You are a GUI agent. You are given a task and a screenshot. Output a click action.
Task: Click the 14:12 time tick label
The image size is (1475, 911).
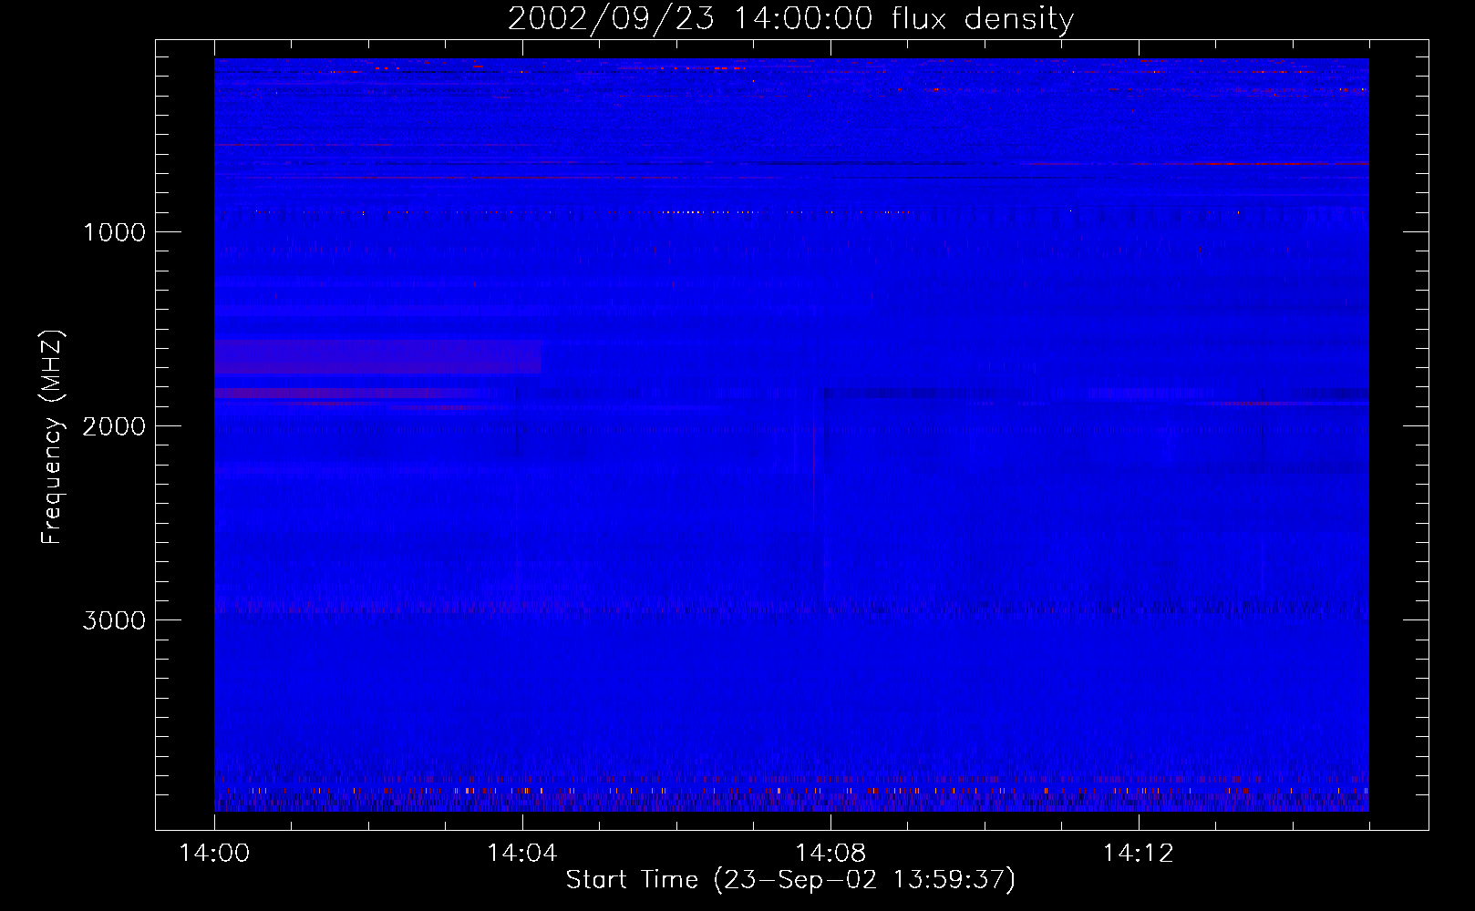tap(1138, 853)
